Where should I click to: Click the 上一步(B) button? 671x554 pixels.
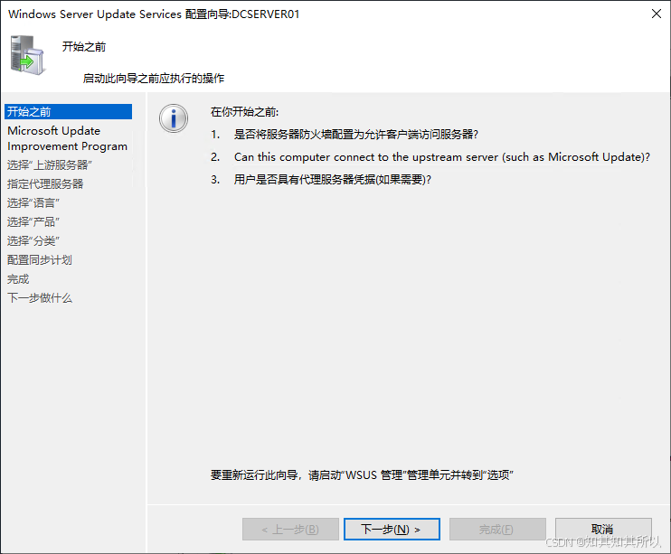coord(290,530)
